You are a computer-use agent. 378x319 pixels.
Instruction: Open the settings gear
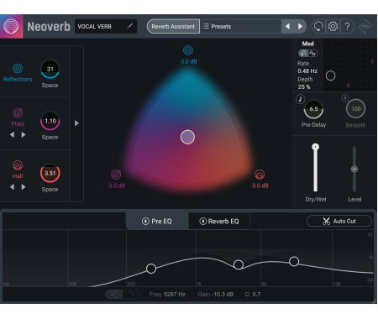[x=333, y=26]
